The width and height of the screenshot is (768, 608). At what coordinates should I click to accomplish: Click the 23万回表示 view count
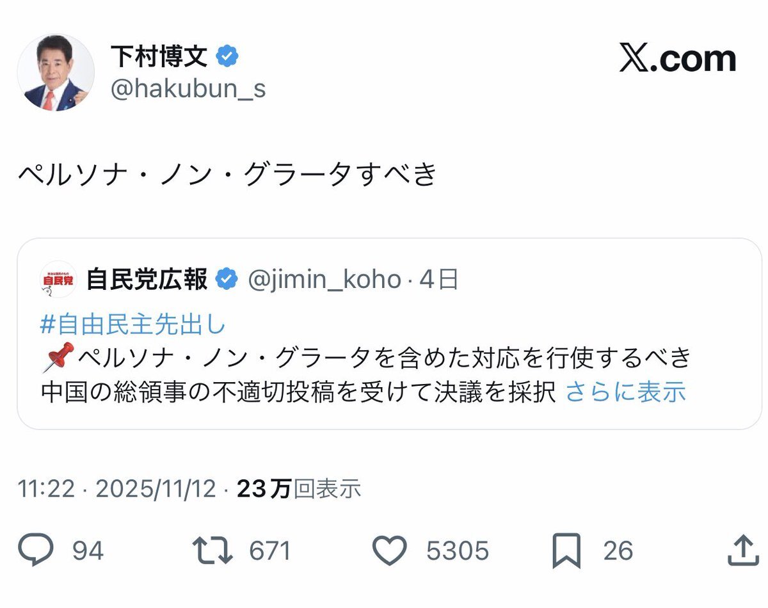[x=299, y=490]
